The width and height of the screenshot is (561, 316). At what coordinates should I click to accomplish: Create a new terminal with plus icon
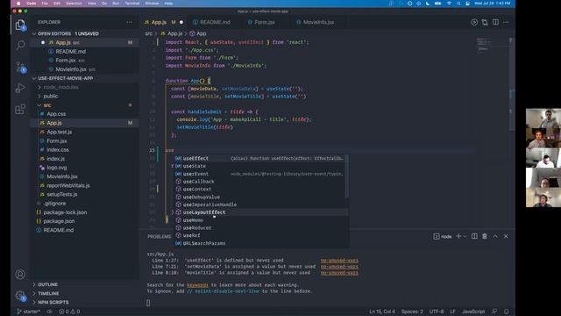tap(458, 236)
